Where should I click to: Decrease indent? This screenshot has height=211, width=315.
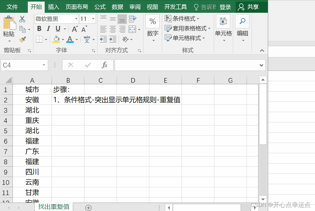point(103,39)
